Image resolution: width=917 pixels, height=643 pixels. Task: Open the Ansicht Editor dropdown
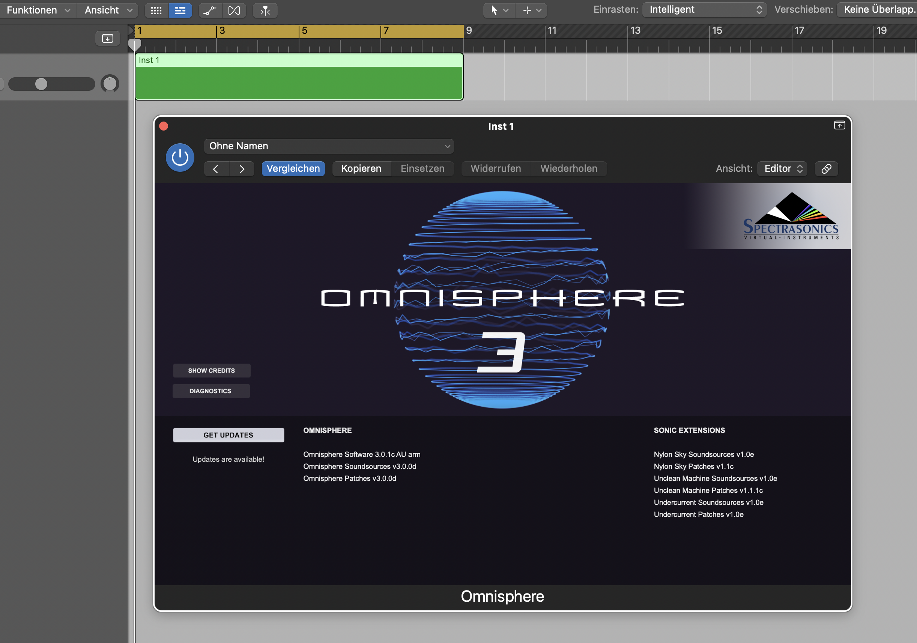tap(782, 168)
